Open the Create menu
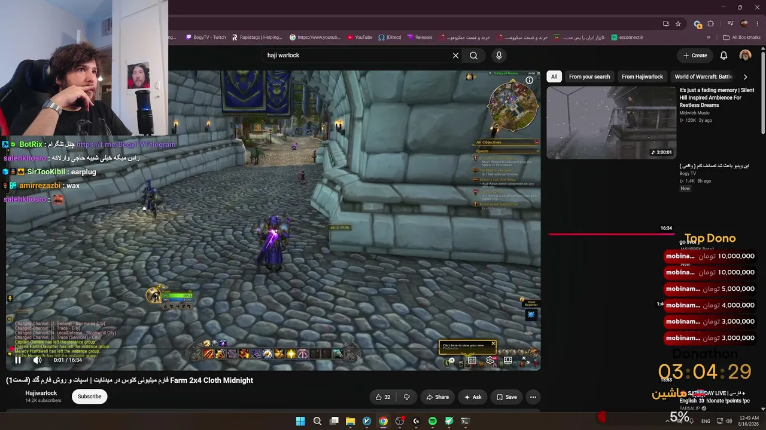The width and height of the screenshot is (766, 430). point(695,56)
